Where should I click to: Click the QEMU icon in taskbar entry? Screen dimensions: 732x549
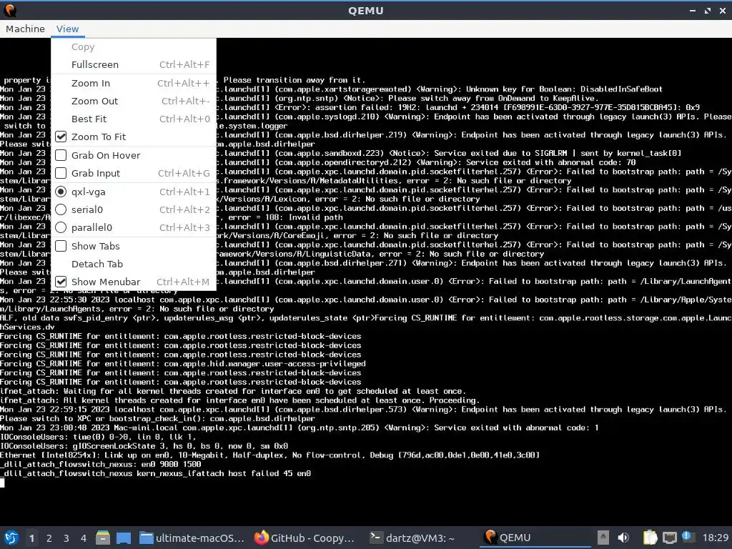tap(490, 538)
